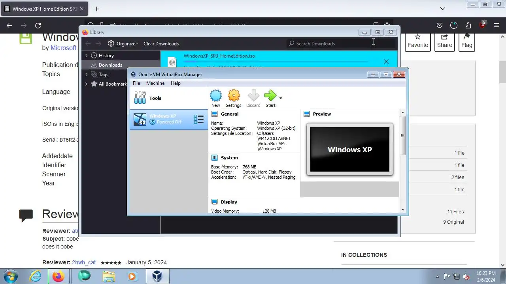Open the File menu in VirtualBox
Viewport: 506px width, 284px height.
pos(136,83)
